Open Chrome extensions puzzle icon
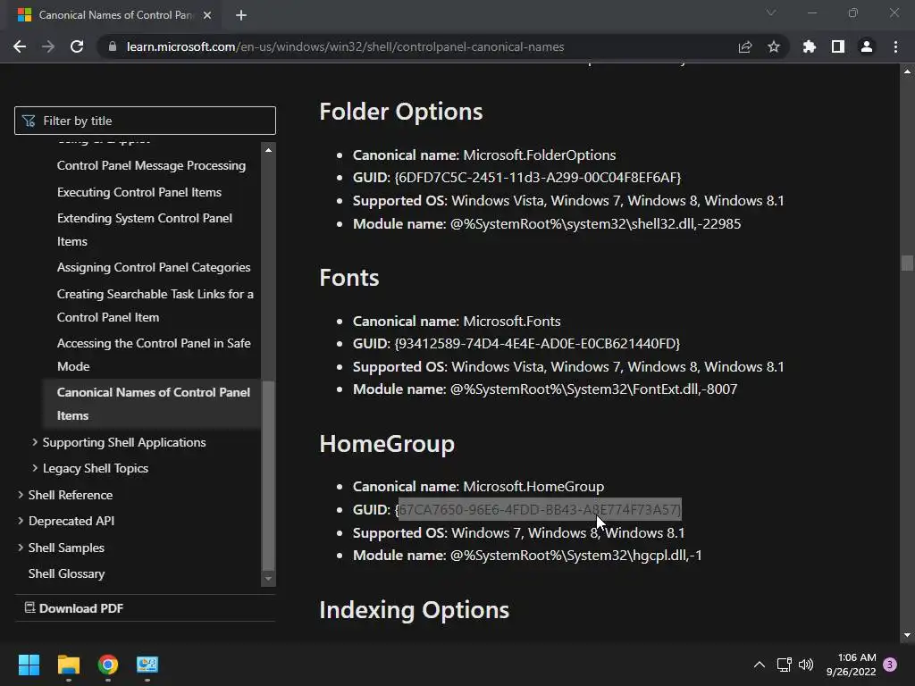 click(x=809, y=46)
